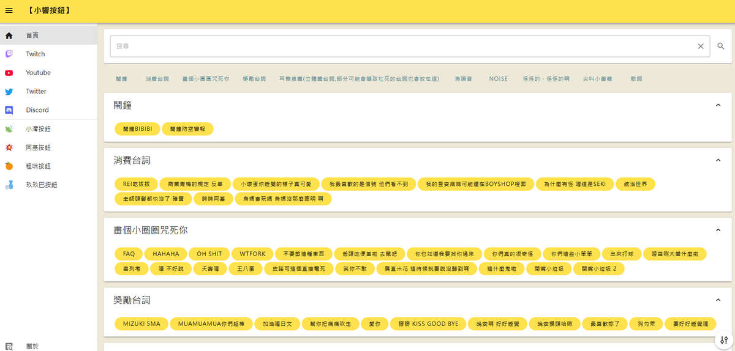Jump to 鳥鳴音 category tab

[x=463, y=79]
